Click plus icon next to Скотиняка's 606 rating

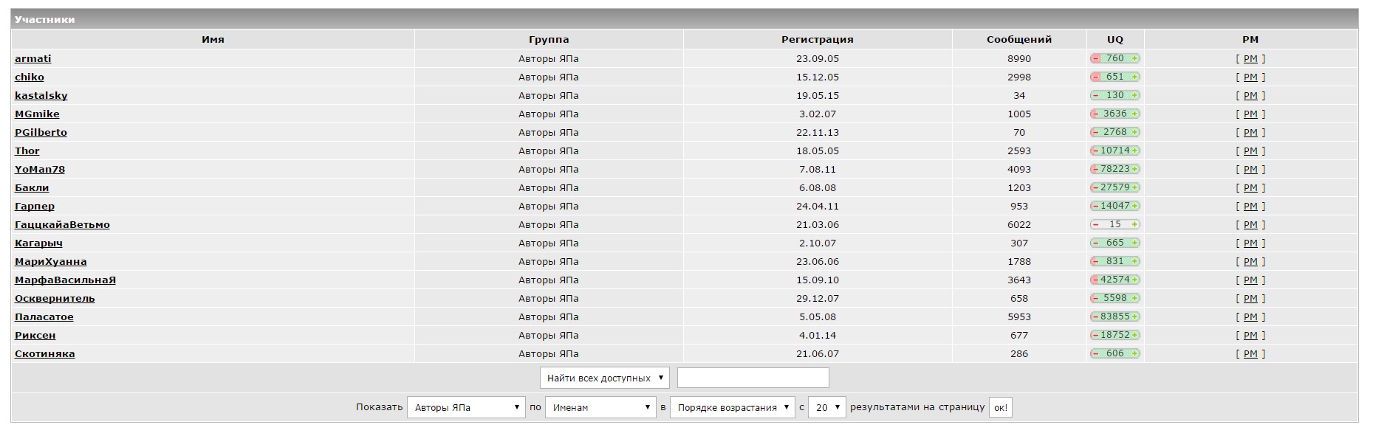[1134, 353]
